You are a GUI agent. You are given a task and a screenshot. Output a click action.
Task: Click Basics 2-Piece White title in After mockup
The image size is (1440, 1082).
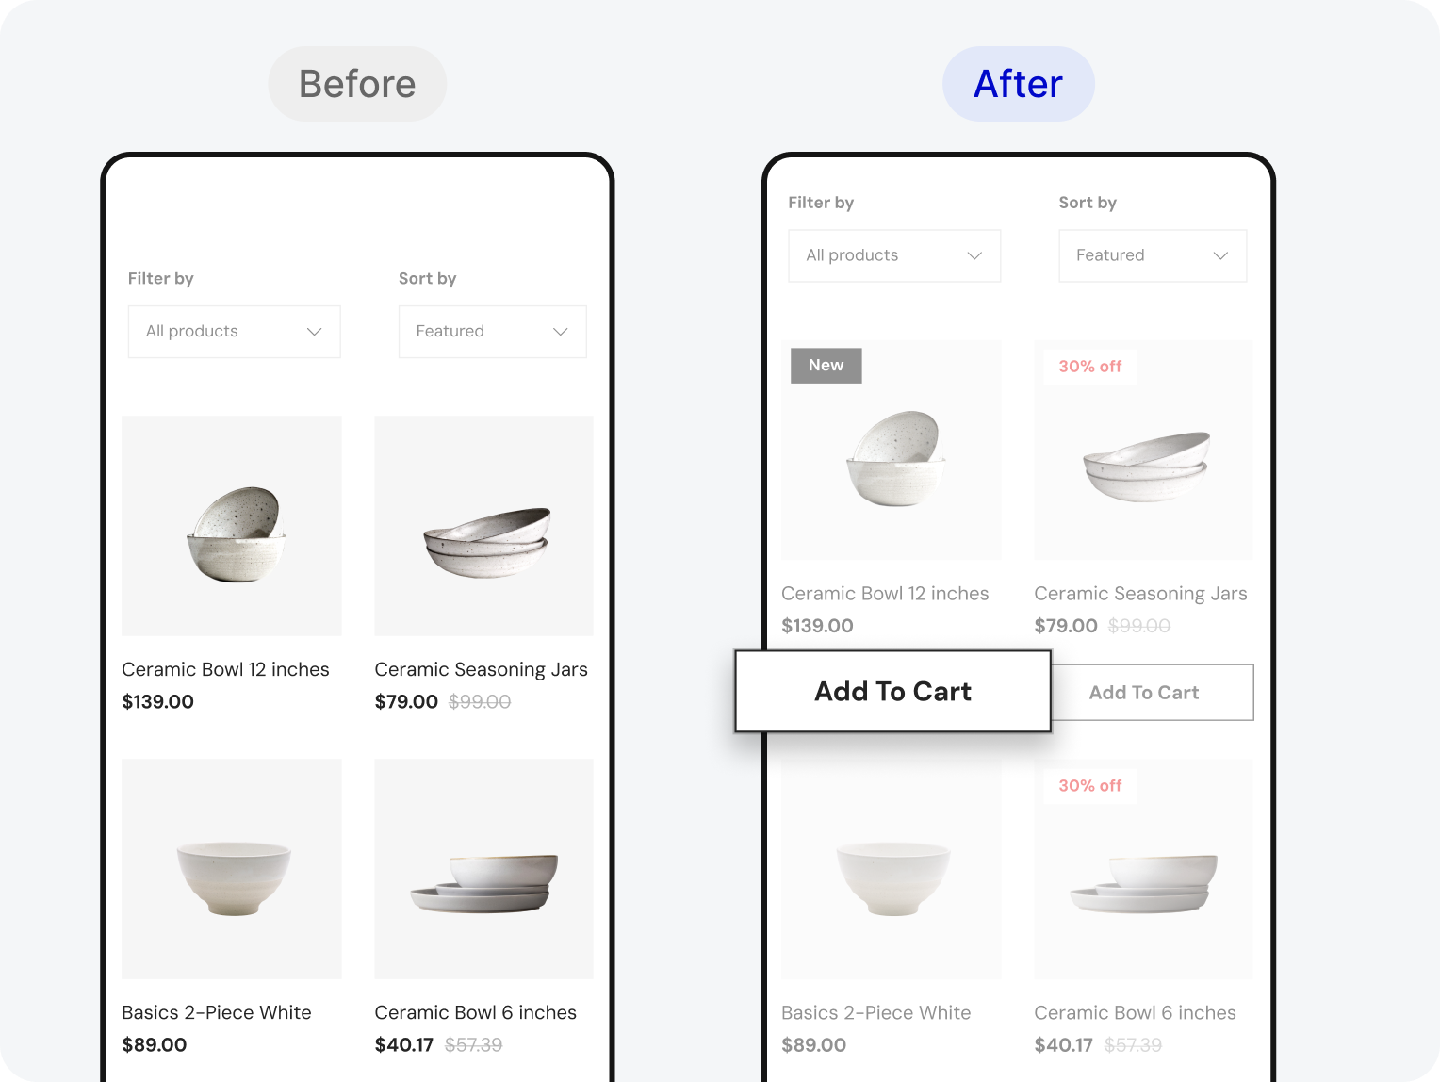[x=876, y=1012]
